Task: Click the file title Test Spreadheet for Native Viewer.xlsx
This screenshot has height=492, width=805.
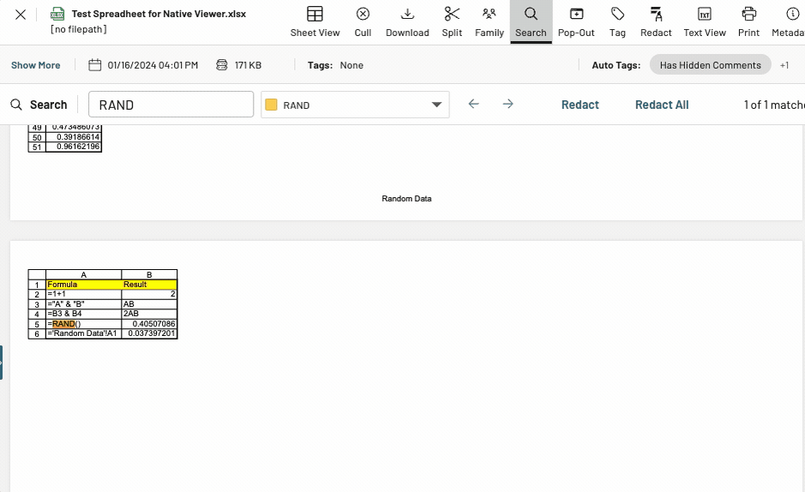Action: pos(159,14)
